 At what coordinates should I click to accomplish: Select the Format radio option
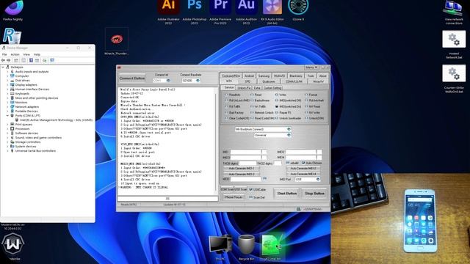[311, 95]
